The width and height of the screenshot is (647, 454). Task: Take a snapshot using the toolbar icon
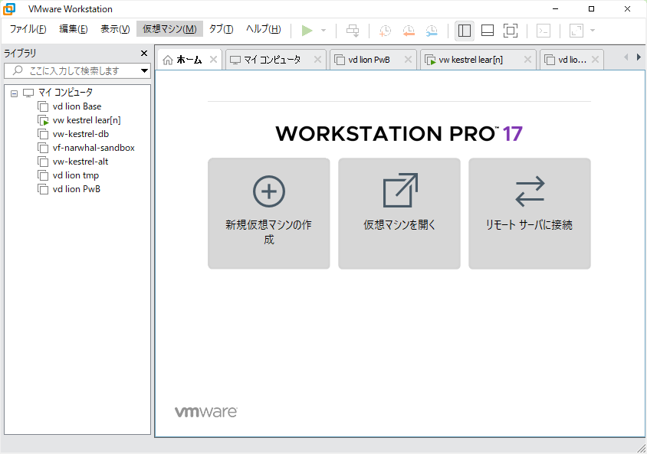[x=385, y=31]
